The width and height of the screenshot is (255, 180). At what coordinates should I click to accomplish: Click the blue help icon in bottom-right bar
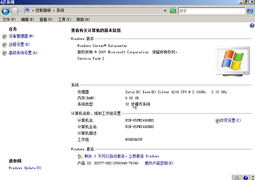click(x=245, y=178)
